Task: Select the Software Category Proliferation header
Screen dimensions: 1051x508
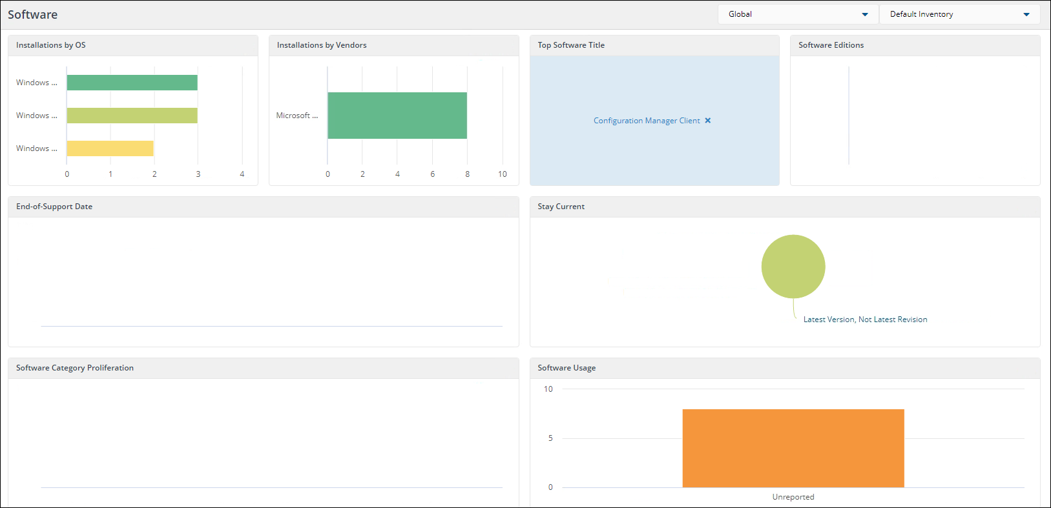Action: pos(75,368)
